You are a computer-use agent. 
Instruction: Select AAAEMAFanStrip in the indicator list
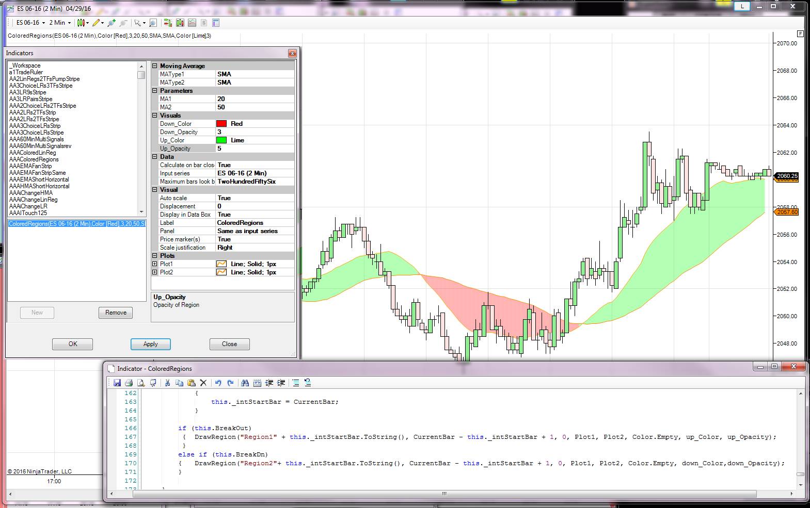click(x=30, y=166)
